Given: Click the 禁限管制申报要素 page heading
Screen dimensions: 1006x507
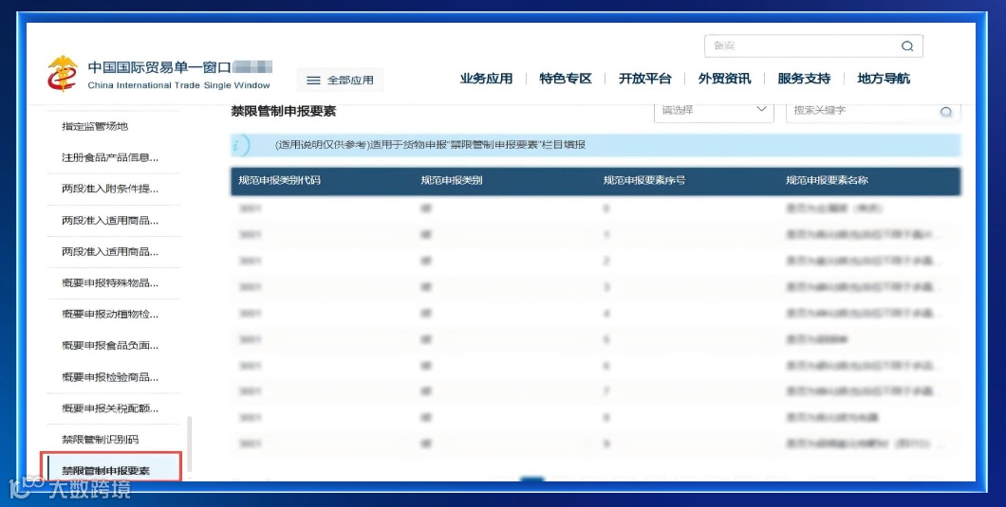Looking at the screenshot, I should tap(284, 111).
